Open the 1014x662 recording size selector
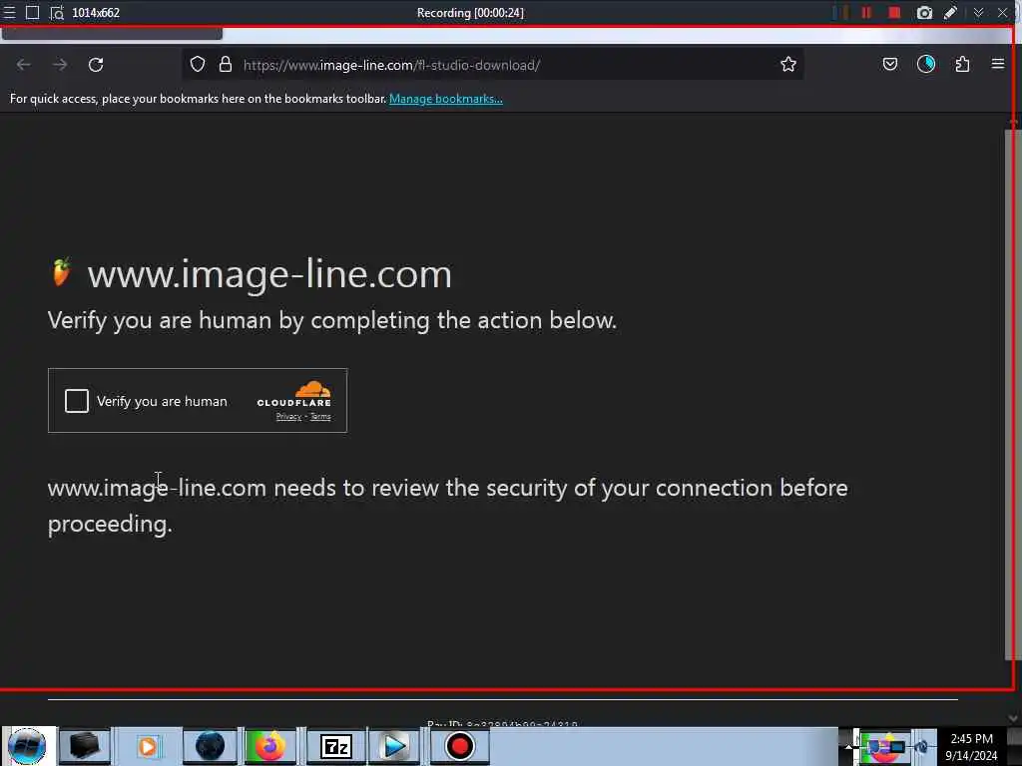Image resolution: width=1022 pixels, height=766 pixels. pos(96,12)
